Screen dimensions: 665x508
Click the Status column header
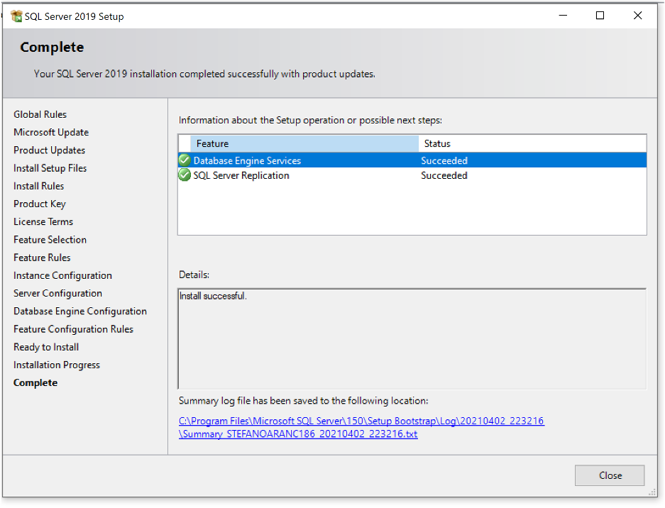[532, 144]
